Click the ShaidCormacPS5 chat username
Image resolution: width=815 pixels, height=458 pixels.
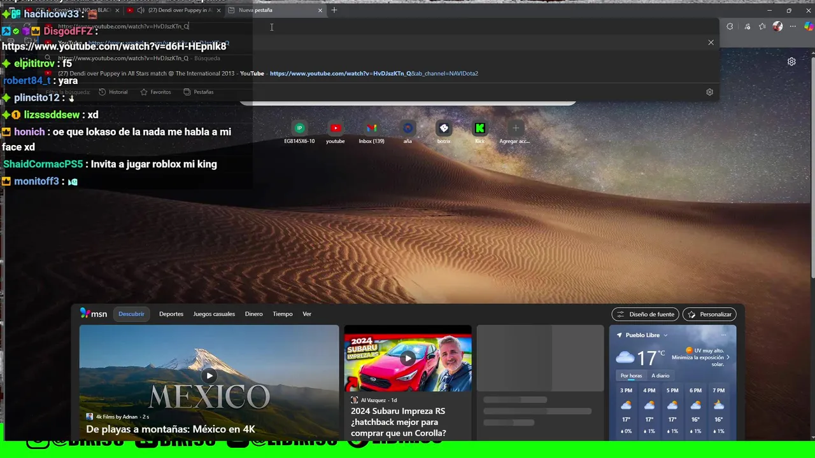[43, 164]
